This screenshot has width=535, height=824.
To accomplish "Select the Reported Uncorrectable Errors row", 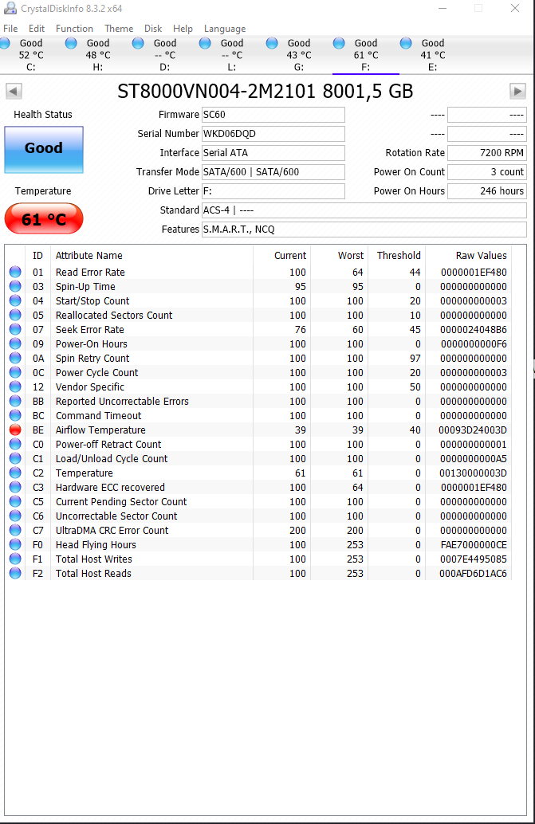I will [260, 401].
